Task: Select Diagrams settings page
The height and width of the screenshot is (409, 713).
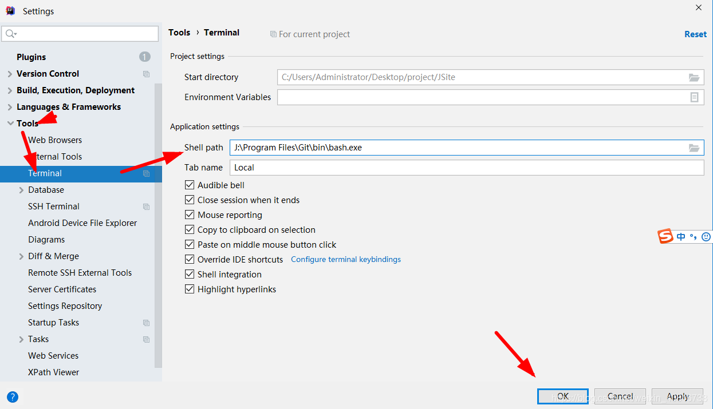Action: coord(46,240)
